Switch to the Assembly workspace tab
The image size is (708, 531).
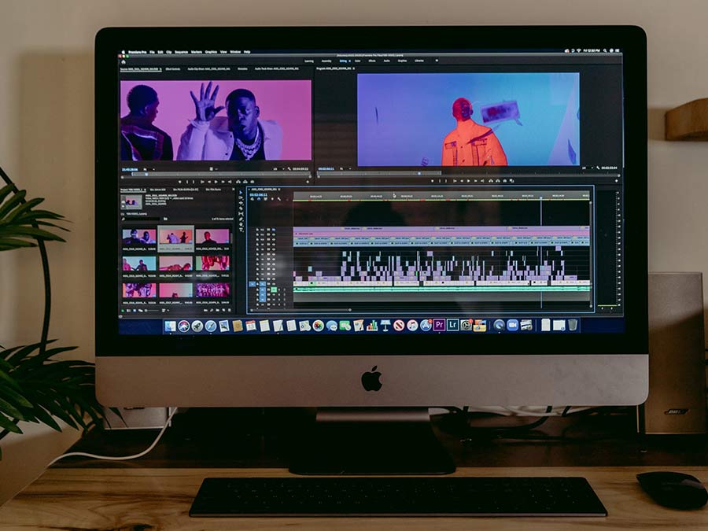point(327,60)
